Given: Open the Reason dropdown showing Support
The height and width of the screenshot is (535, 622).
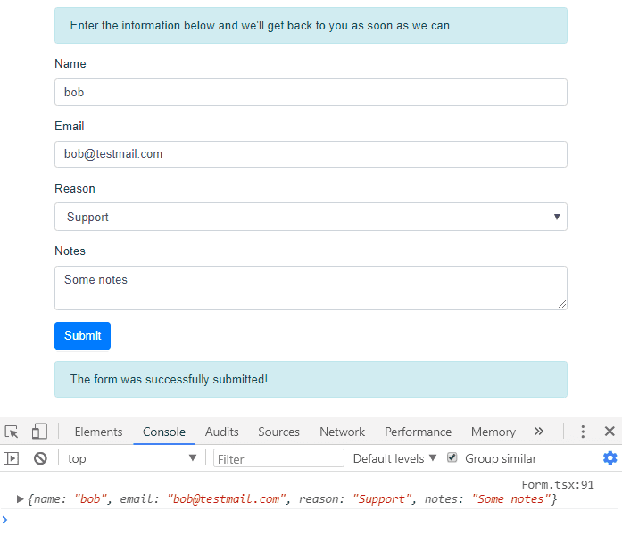Looking at the screenshot, I should tap(311, 217).
